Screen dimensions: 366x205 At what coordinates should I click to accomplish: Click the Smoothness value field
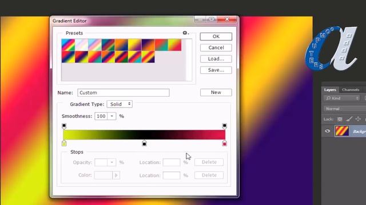pyautogui.click(x=101, y=116)
